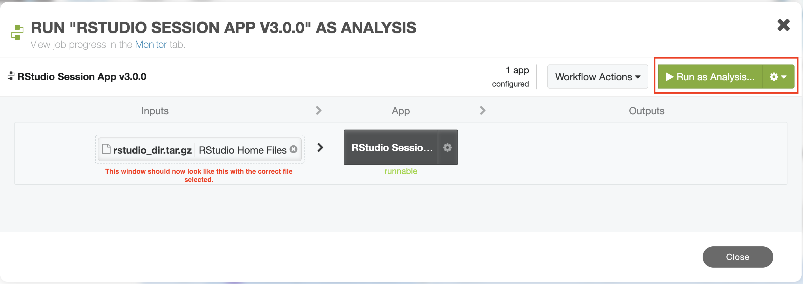Viewport: 803px width, 284px height.
Task: Open the RStudio Session app block's gear settings
Action: coord(447,147)
